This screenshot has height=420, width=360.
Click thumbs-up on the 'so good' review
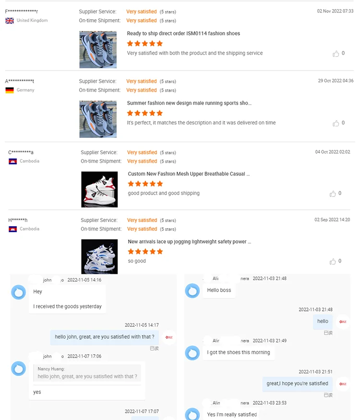(x=333, y=261)
